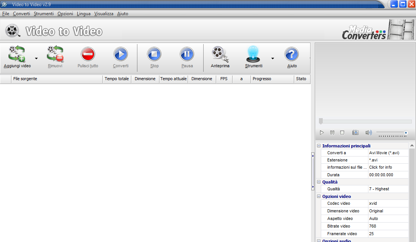Open the Opzioni menu

tap(65, 14)
